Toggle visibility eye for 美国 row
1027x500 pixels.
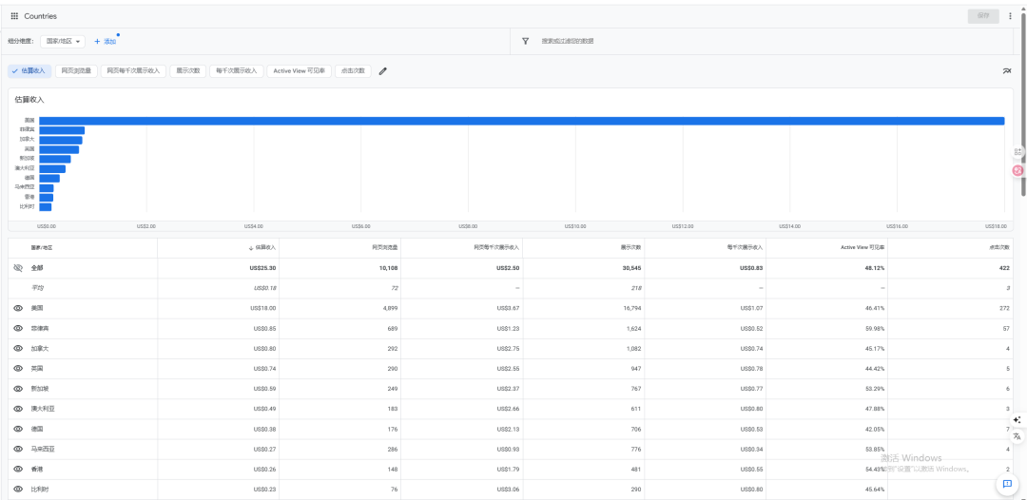pos(18,308)
